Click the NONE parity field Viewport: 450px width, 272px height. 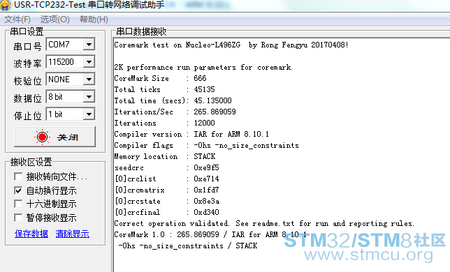71,80
